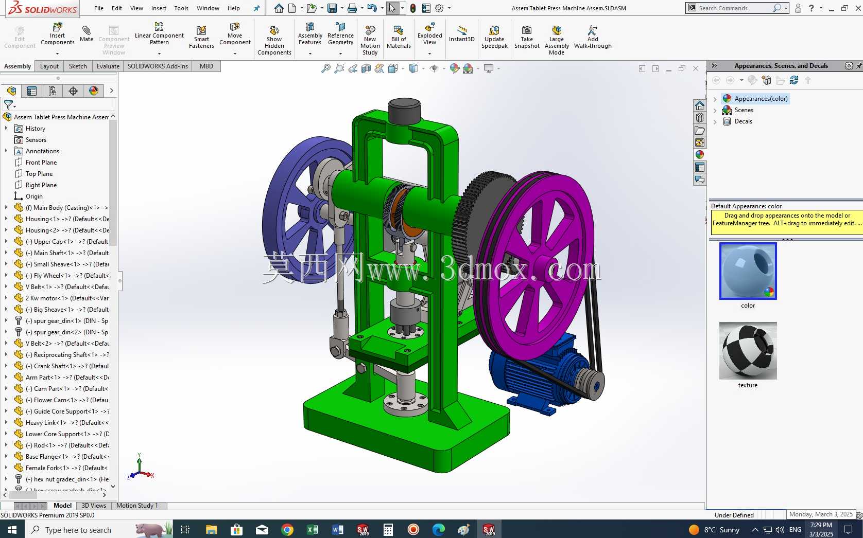Click Show Hidden Components

coord(274,40)
